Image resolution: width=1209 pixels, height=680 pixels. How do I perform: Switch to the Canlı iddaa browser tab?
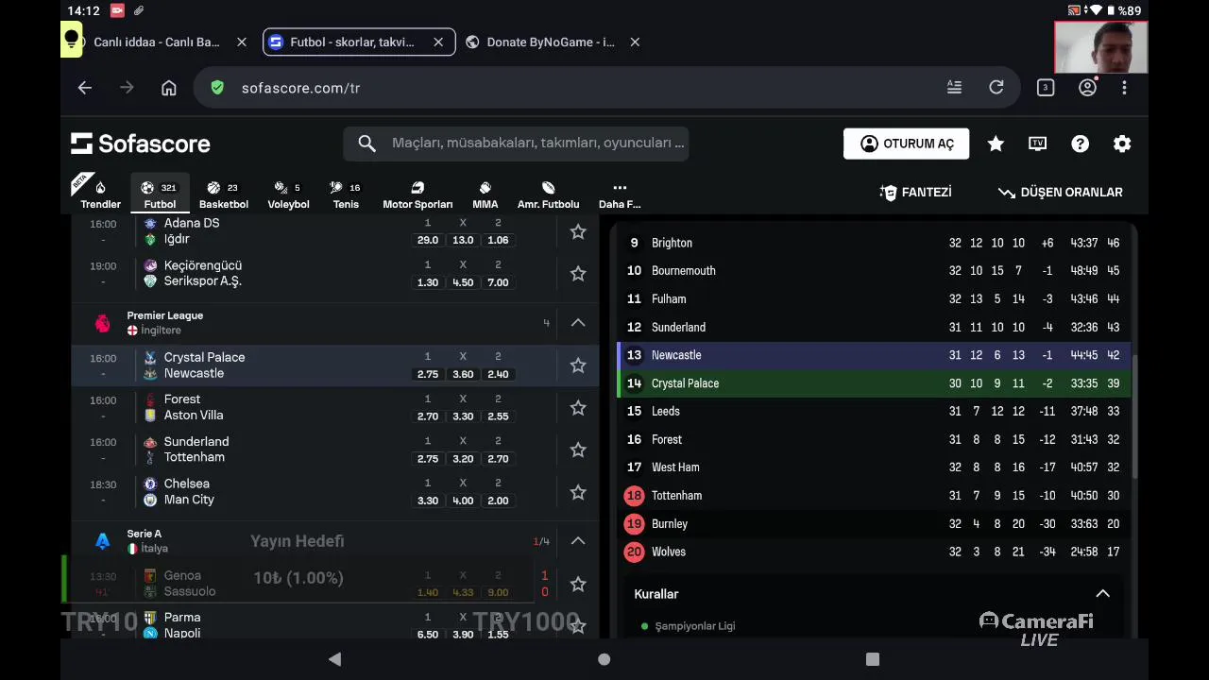(156, 42)
